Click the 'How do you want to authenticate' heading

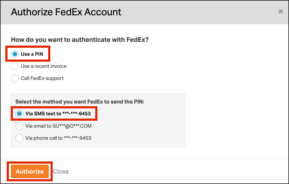click(80, 40)
